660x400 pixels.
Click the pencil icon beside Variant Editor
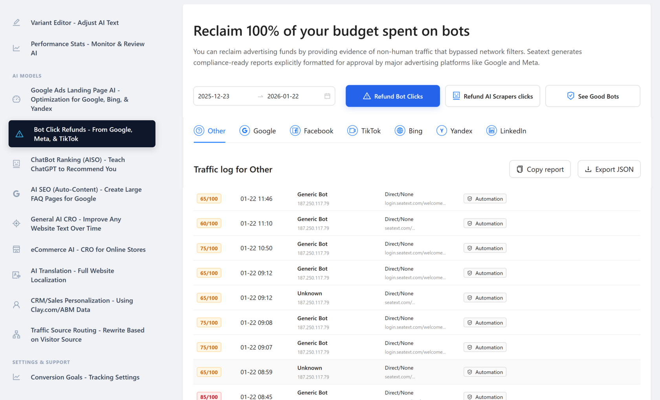[16, 23]
